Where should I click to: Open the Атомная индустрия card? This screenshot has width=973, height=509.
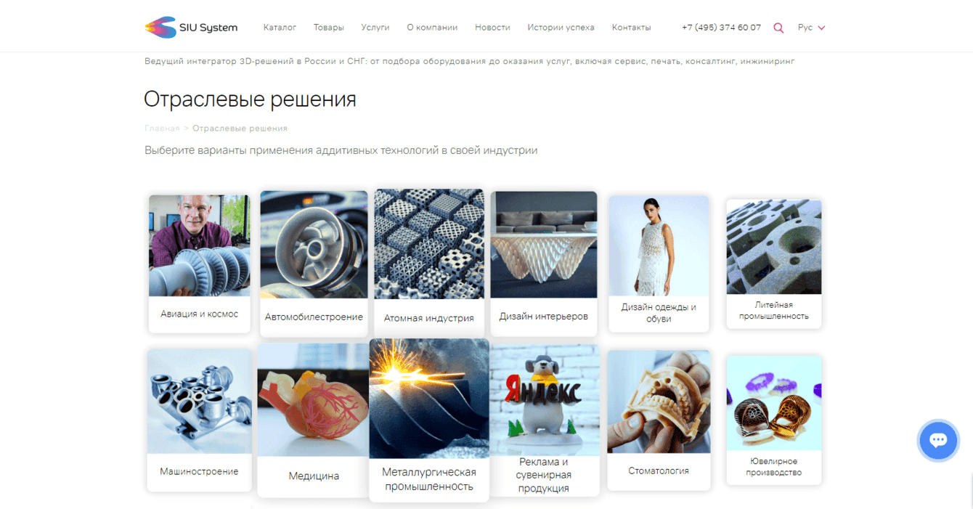[x=429, y=264]
